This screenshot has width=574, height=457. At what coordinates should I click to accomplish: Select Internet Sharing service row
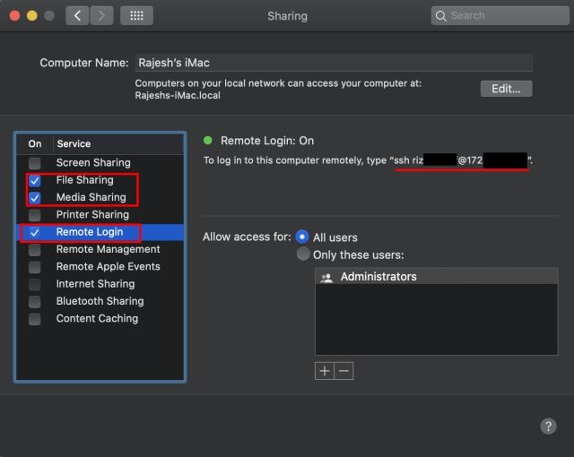pos(100,284)
